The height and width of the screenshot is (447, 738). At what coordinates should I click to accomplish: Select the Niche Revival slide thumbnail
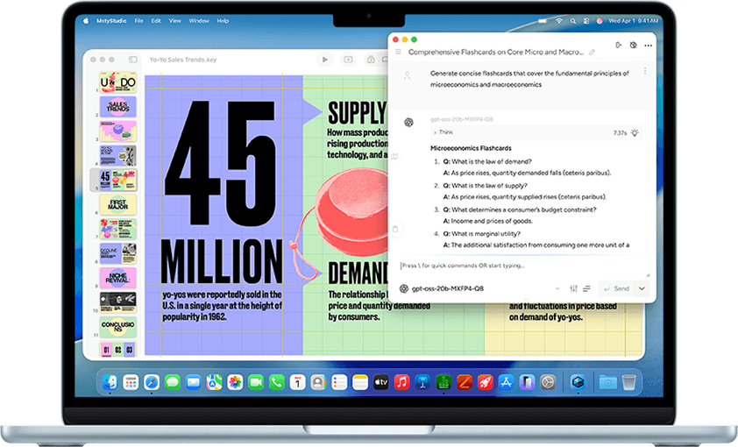(117, 278)
